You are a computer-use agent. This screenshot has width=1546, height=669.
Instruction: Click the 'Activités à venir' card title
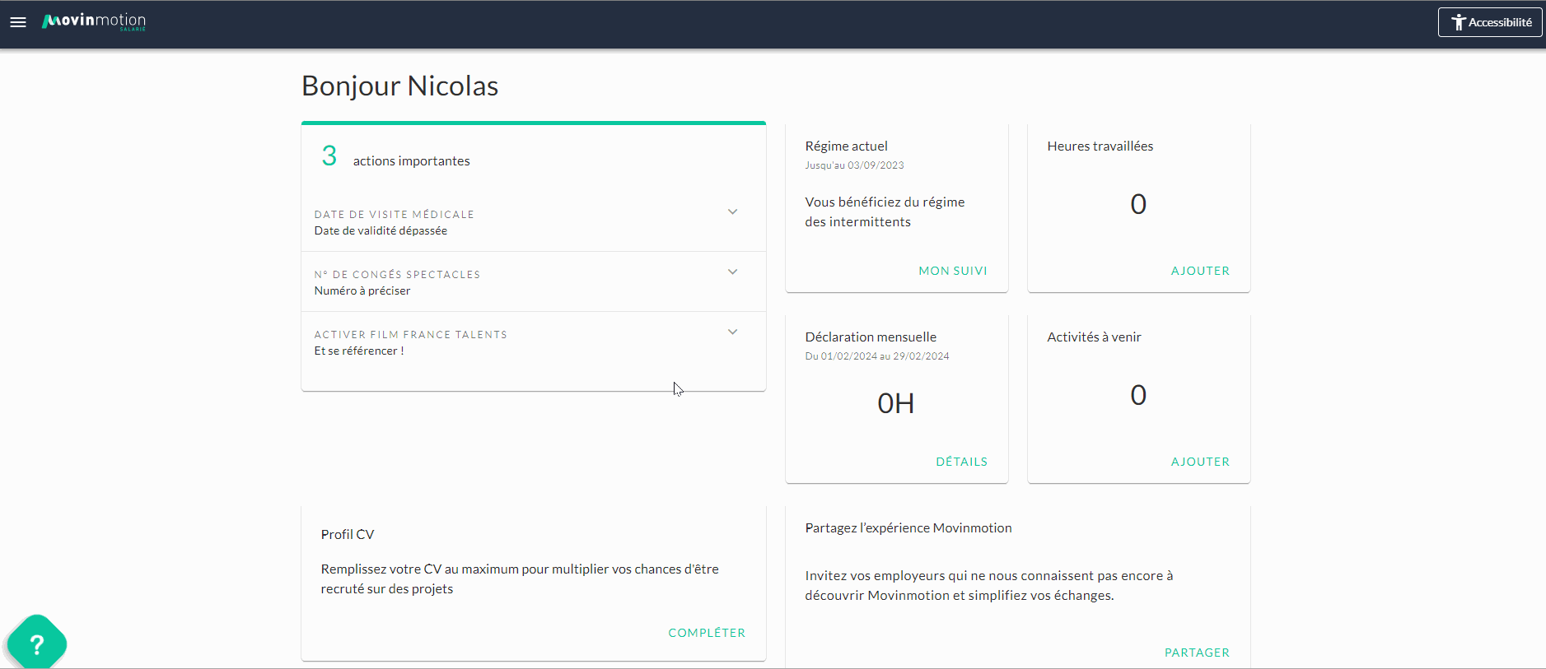(1094, 337)
